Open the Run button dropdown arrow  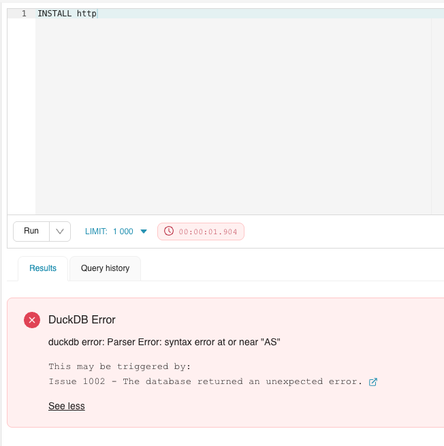60,232
